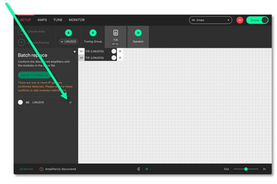Toggle white circle on row 01 TIR
This screenshot has width=277, height=184.
click(114, 51)
